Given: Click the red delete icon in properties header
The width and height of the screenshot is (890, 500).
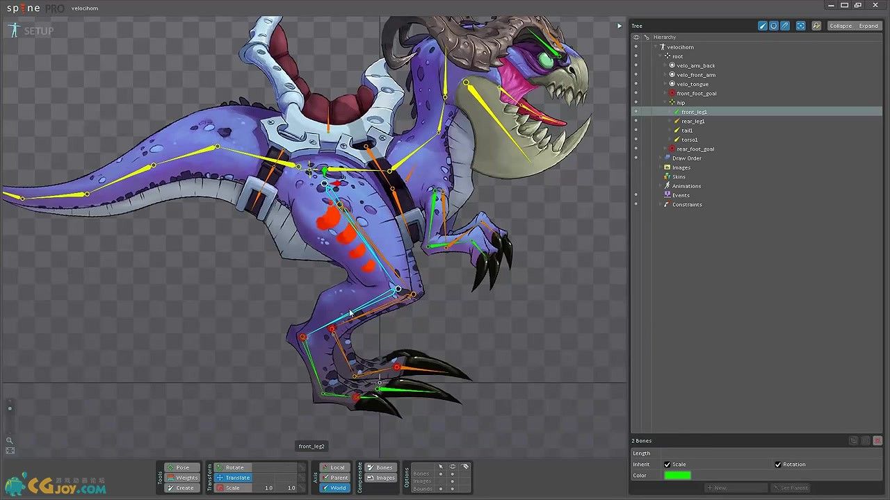Looking at the screenshot, I should (877, 441).
